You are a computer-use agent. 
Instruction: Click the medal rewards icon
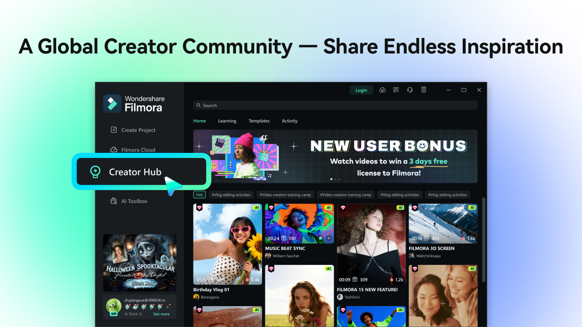coord(424,90)
